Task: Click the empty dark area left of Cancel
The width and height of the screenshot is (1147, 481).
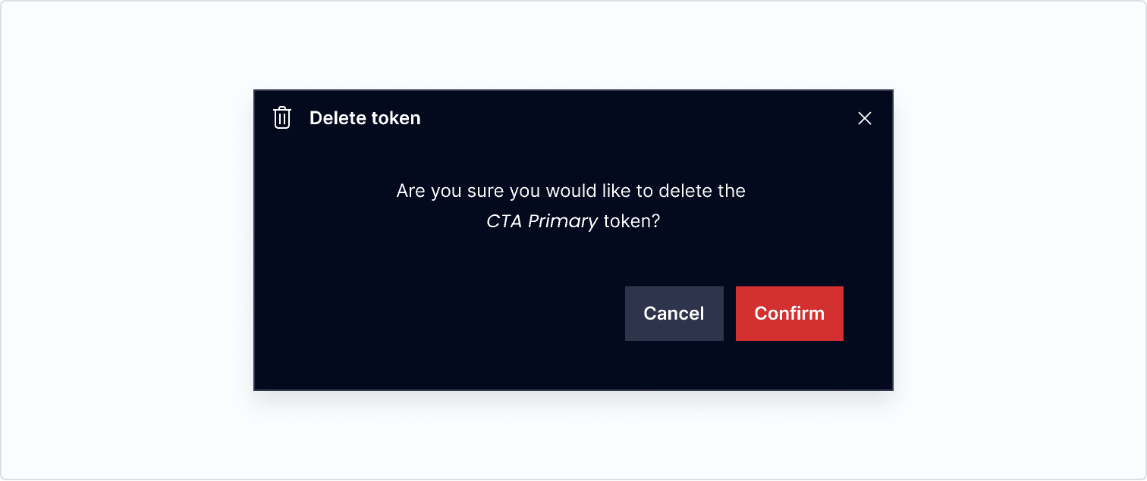Action: 440,314
